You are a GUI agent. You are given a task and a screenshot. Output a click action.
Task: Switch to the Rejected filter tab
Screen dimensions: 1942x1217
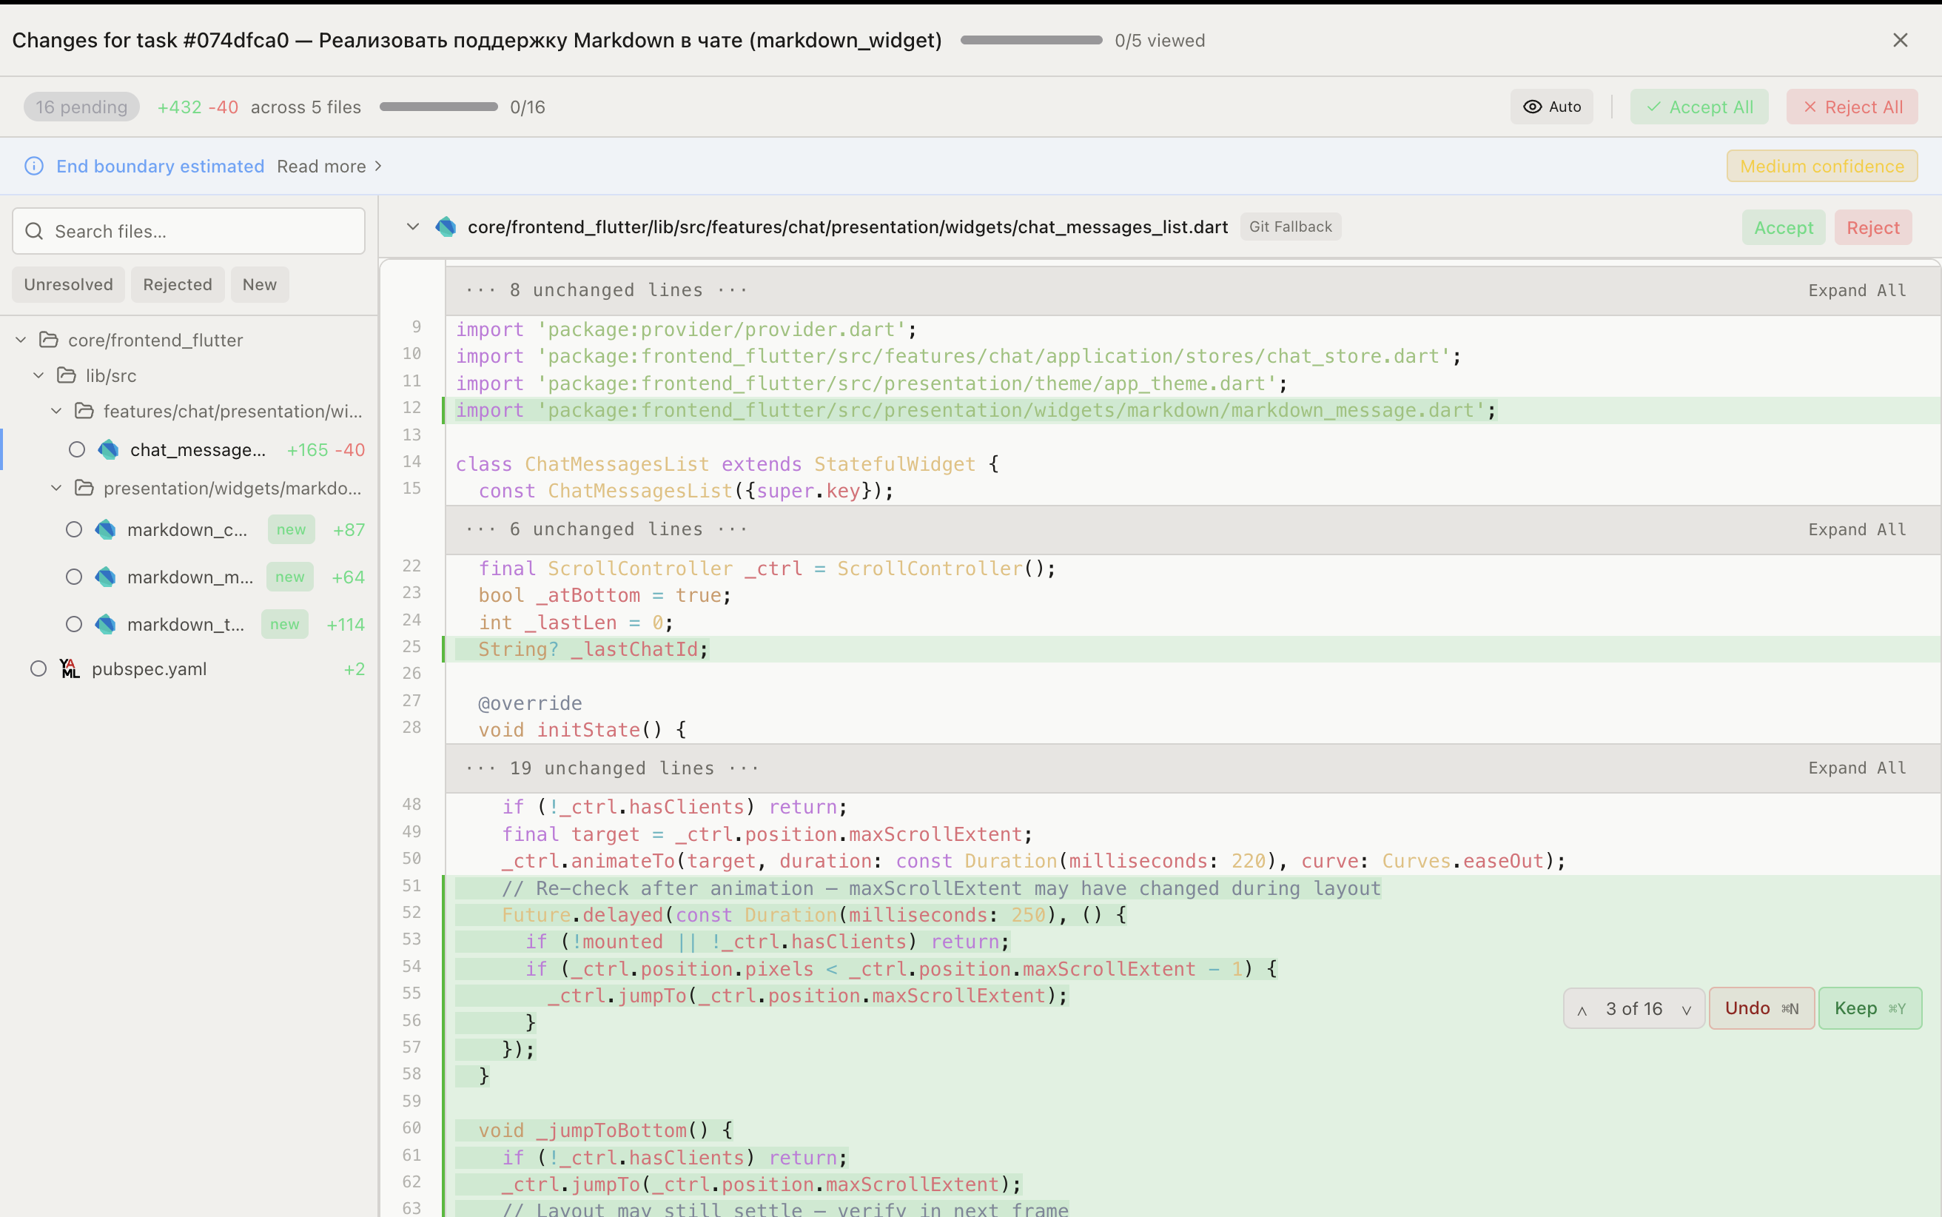pyautogui.click(x=177, y=284)
